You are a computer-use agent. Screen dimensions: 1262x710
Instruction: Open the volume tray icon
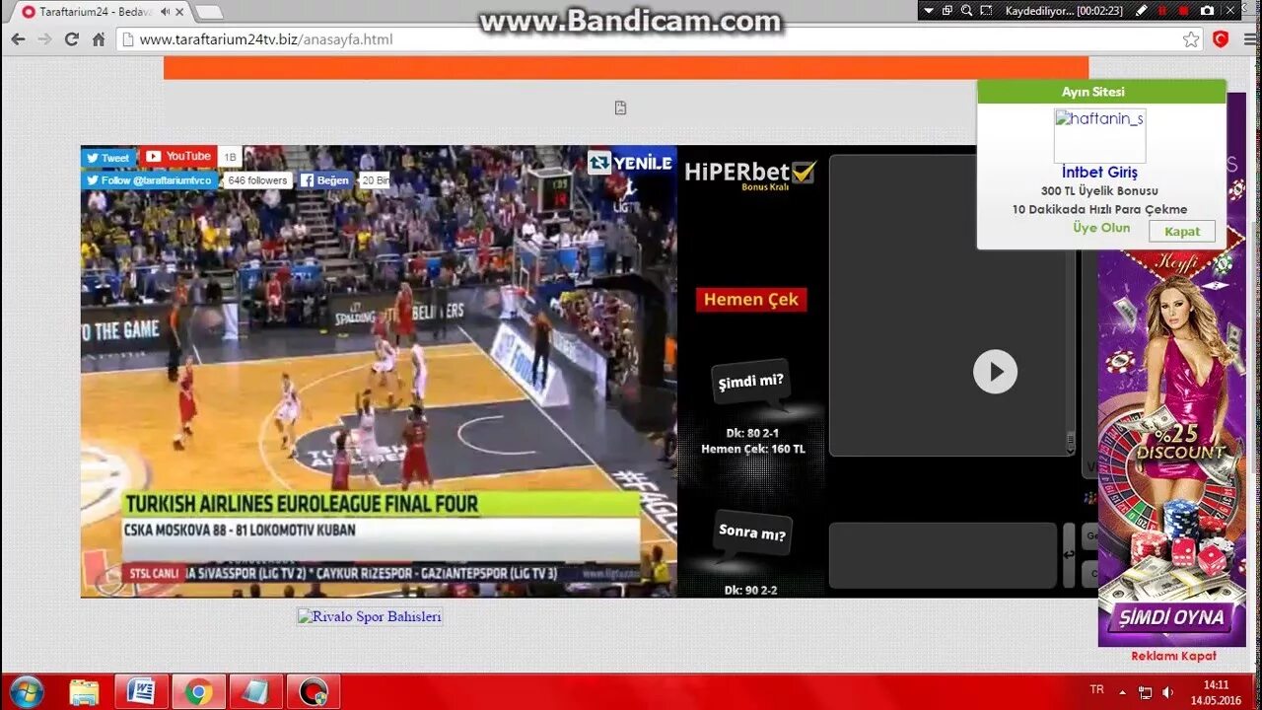pyautogui.click(x=1167, y=692)
